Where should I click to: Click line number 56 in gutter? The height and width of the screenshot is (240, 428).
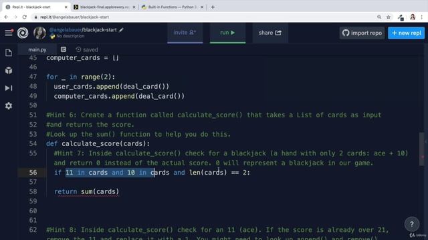(33, 173)
